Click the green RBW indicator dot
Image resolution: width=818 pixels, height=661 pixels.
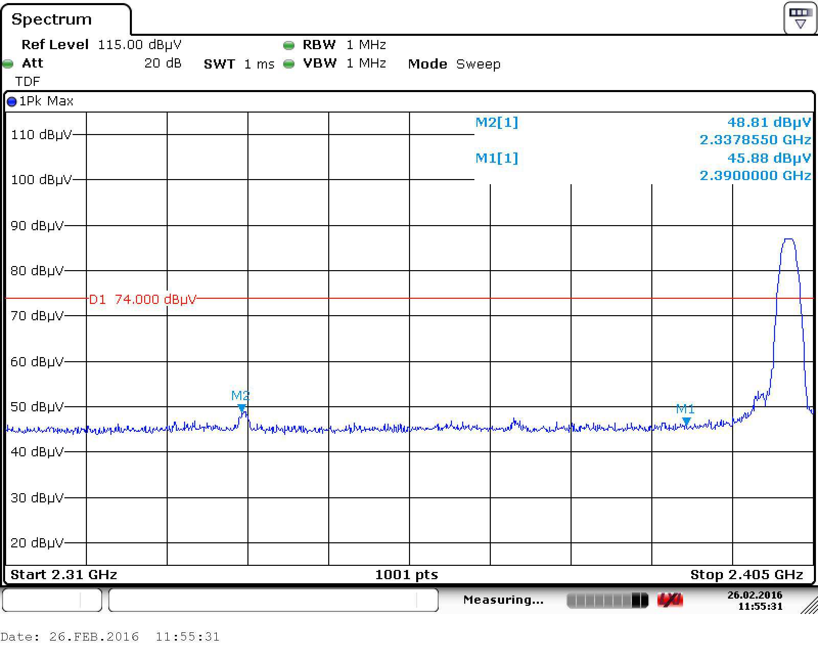[289, 46]
